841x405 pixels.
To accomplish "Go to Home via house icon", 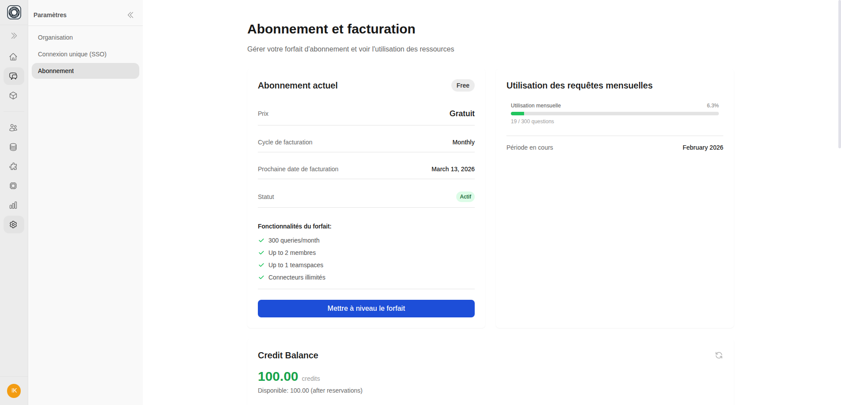I will pos(14,57).
